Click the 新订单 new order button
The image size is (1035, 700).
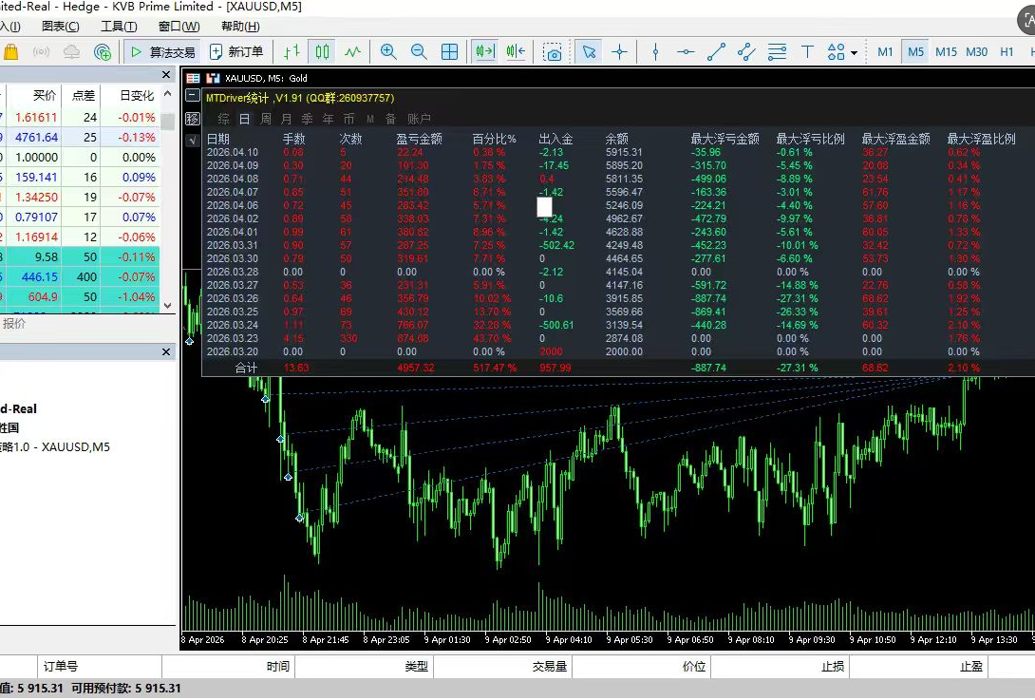[236, 52]
